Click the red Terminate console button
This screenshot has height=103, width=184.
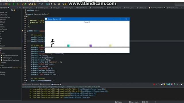click(154, 84)
